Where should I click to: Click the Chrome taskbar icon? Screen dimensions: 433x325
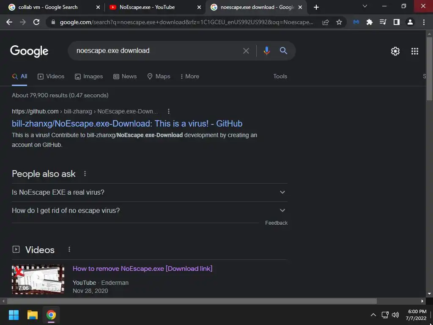tap(51, 315)
